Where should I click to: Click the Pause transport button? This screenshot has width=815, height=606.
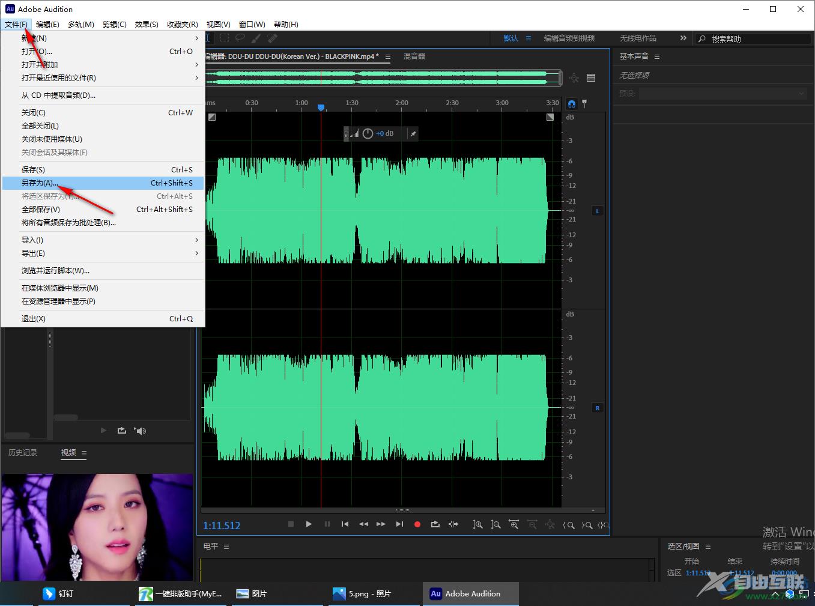pos(327,524)
